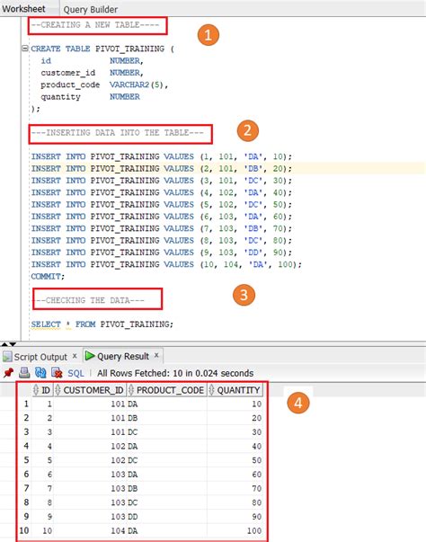Select the Query Result tab

pos(122,356)
